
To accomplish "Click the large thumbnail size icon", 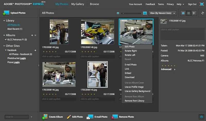I will (145, 13).
